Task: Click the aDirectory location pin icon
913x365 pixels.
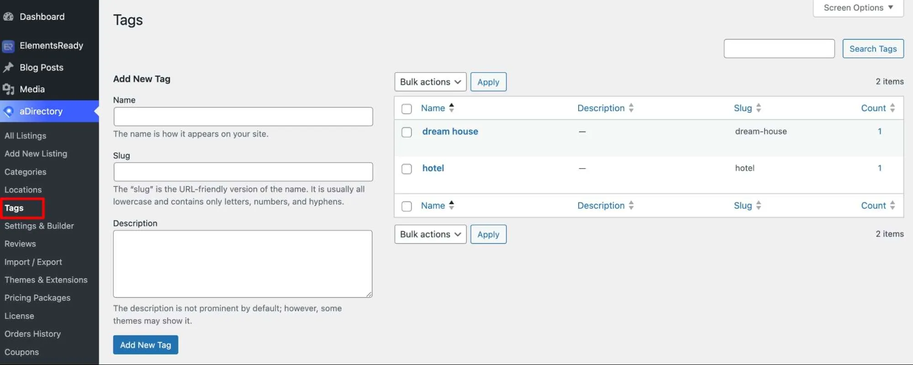Action: 8,111
